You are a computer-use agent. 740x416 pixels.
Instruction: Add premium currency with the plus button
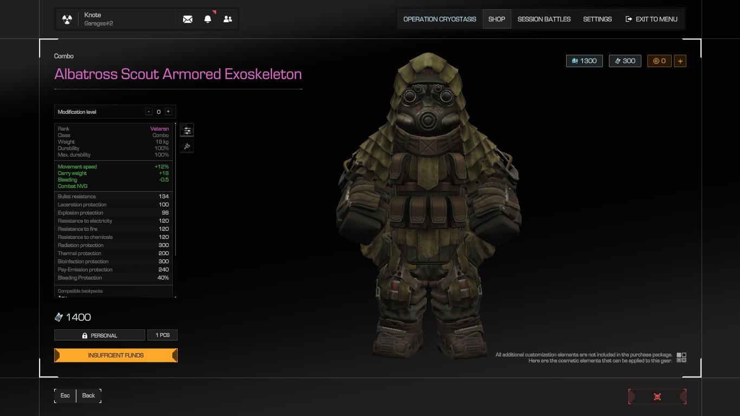pyautogui.click(x=680, y=61)
